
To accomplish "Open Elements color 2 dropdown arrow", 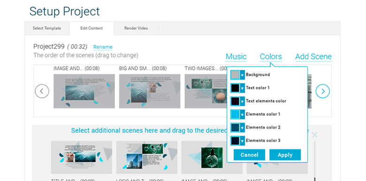I will tap(242, 128).
